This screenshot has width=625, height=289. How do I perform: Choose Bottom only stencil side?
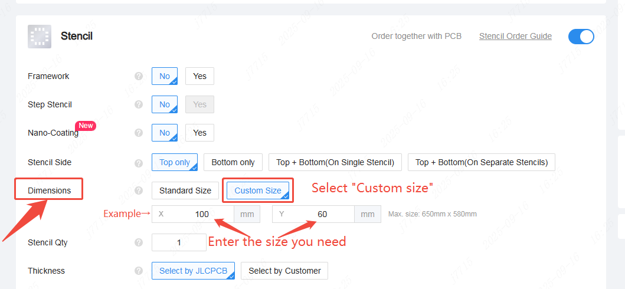tap(233, 162)
